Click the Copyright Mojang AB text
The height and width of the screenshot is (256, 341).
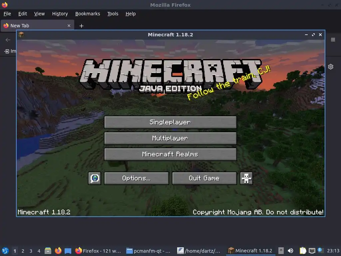[x=258, y=212]
